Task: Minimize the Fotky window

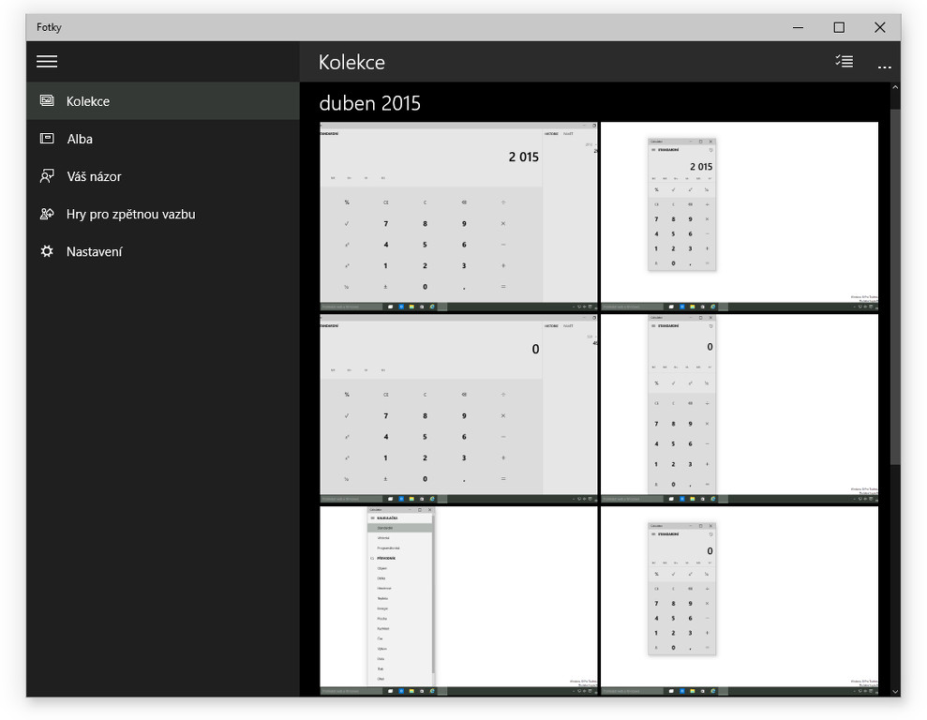Action: (x=798, y=27)
